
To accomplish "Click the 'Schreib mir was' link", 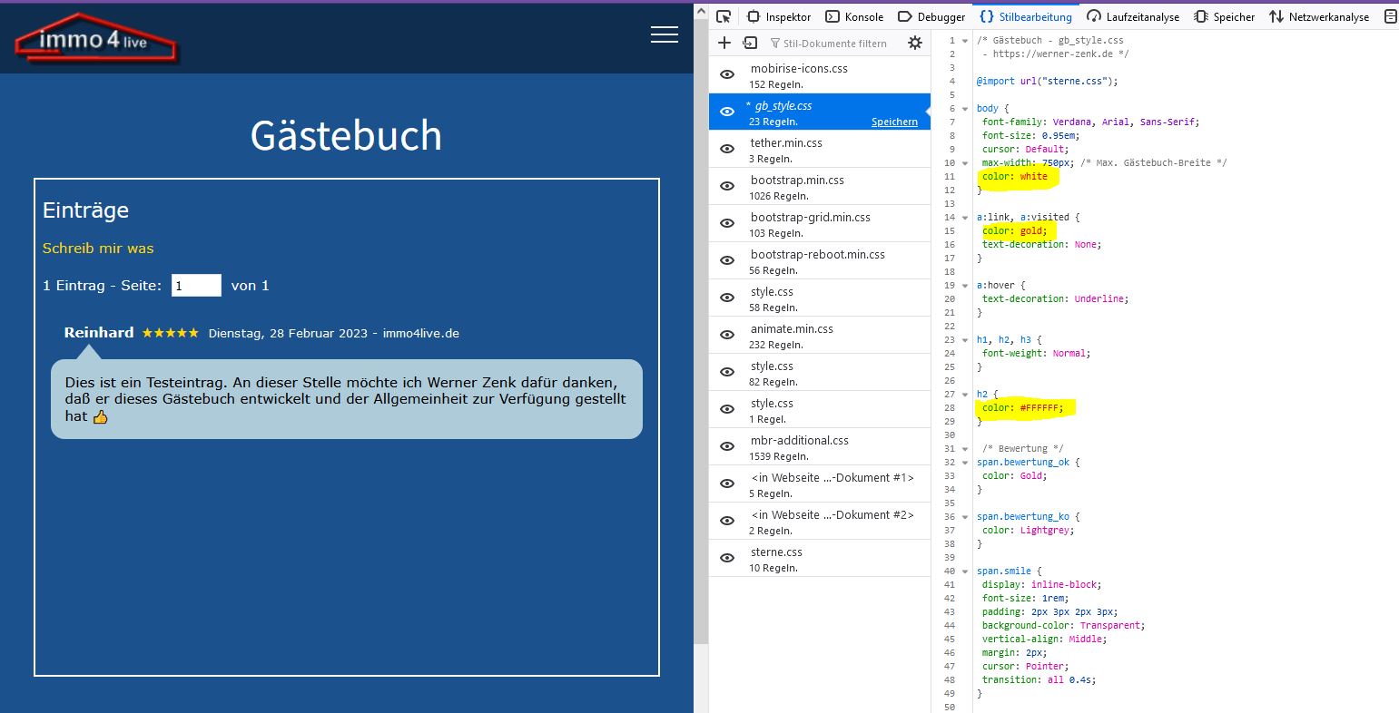I will [x=98, y=249].
